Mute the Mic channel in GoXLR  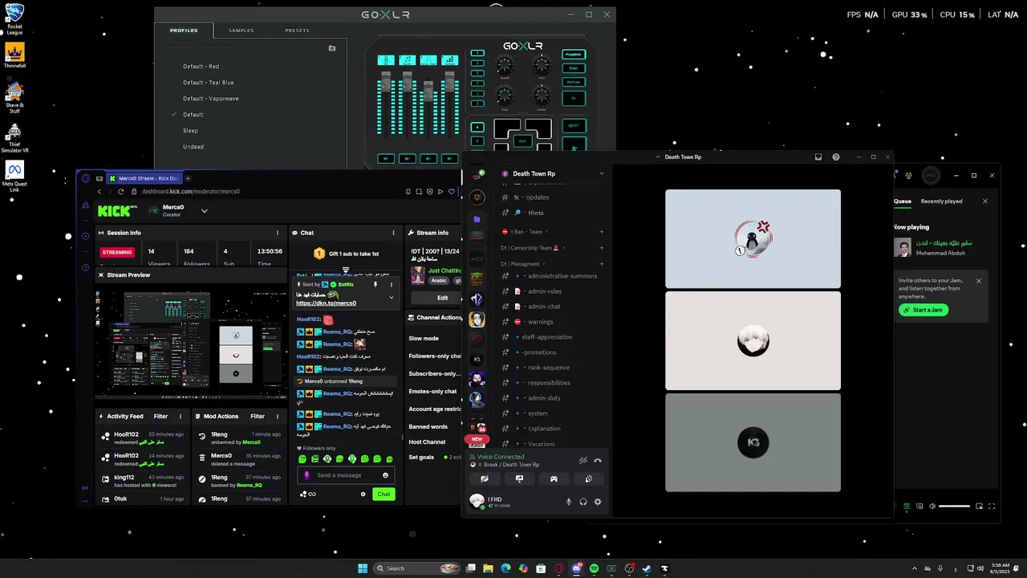(x=386, y=159)
